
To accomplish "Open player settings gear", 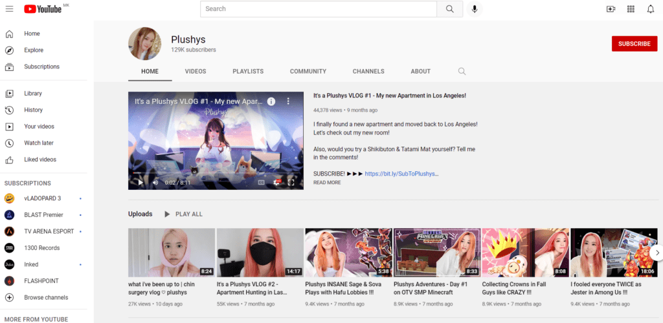I will click(276, 183).
